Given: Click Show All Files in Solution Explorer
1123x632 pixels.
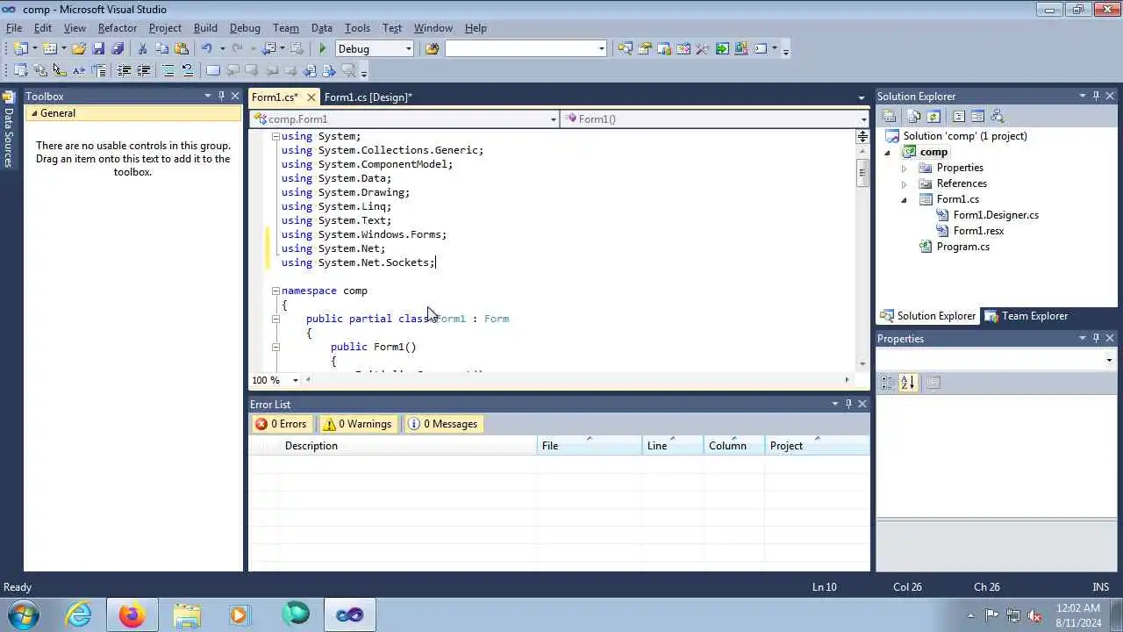Looking at the screenshot, I should [913, 116].
